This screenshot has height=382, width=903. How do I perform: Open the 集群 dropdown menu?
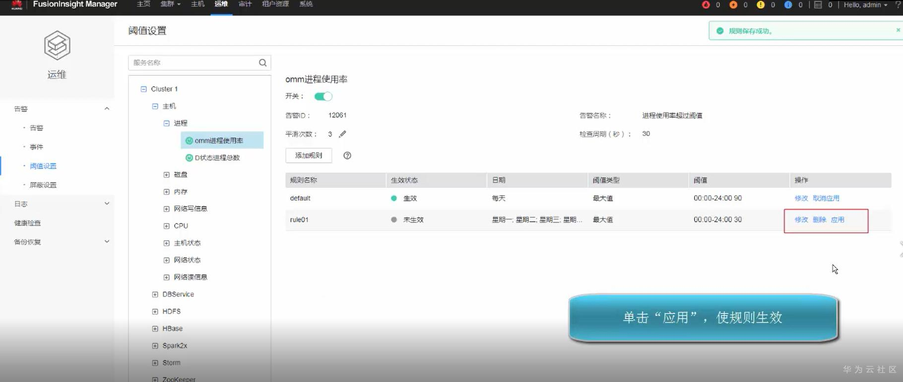coord(170,4)
